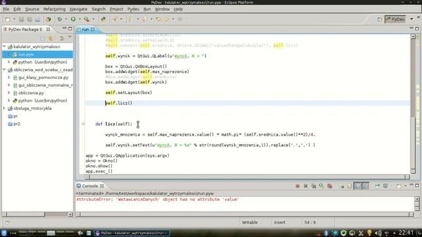Open the Pydev menu
Image resolution: width=422 pixels, height=237 pixels.
pyautogui.click(x=133, y=9)
